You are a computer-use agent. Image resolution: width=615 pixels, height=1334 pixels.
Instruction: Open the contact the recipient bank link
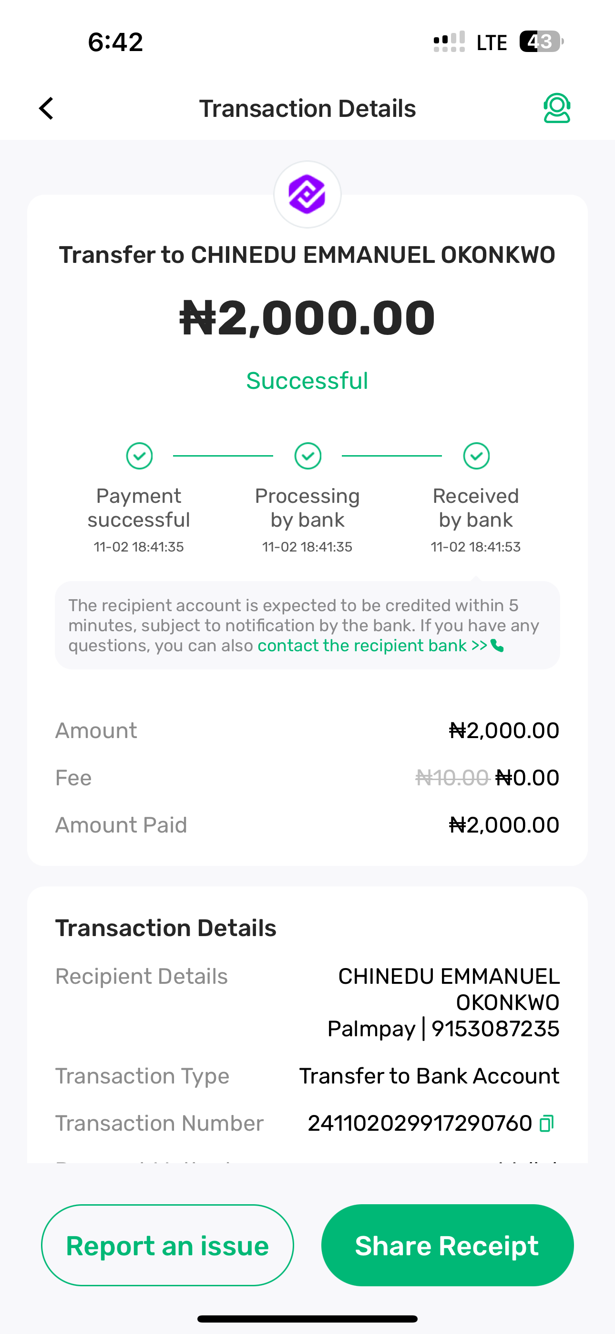pos(372,646)
